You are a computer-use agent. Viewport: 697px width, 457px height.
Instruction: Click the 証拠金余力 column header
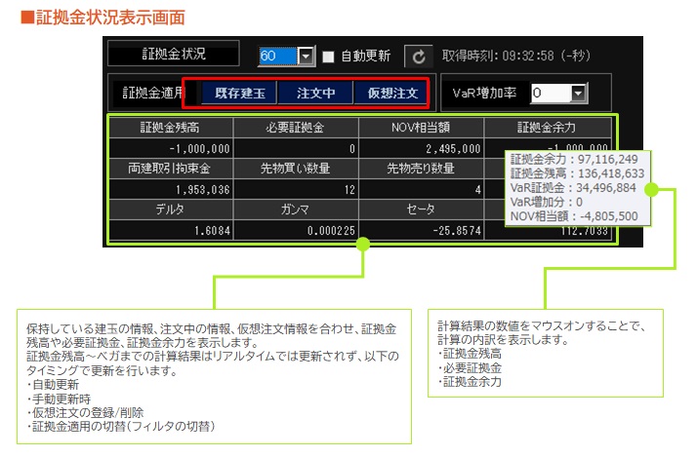pyautogui.click(x=547, y=128)
